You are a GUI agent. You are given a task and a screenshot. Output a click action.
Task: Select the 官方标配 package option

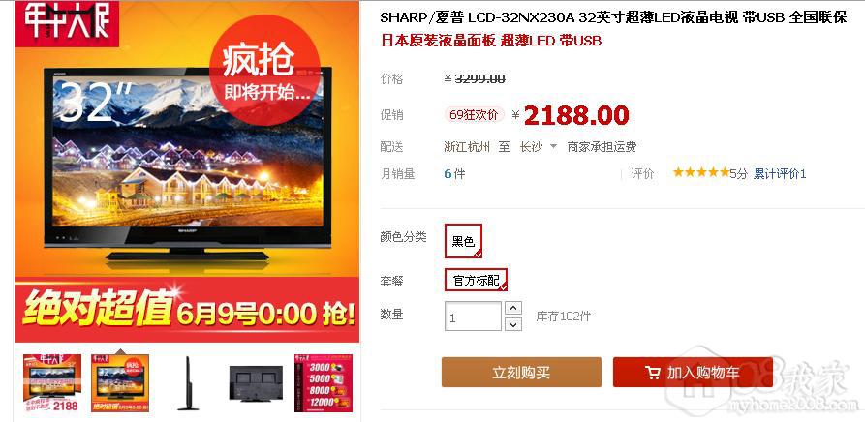(476, 280)
